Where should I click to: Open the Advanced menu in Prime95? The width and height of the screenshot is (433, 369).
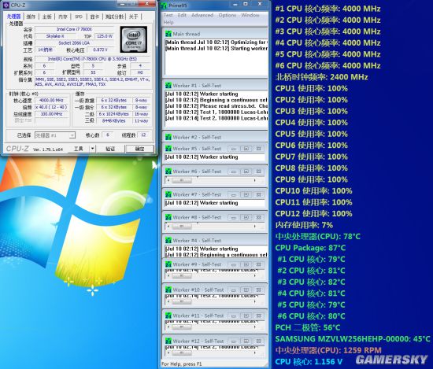(202, 15)
